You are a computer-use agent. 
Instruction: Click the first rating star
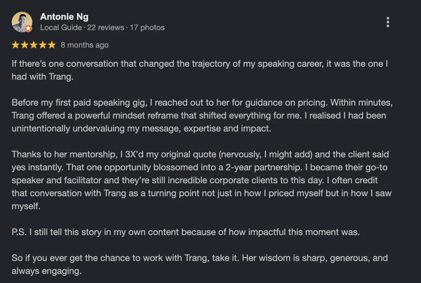tap(15, 45)
